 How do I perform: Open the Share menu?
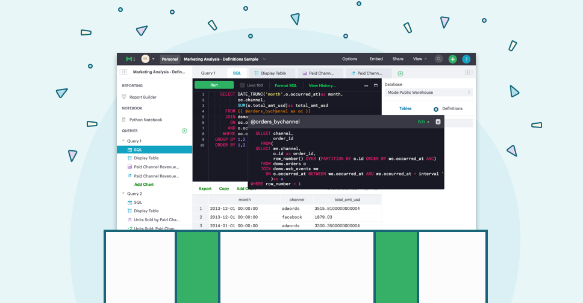pos(398,59)
